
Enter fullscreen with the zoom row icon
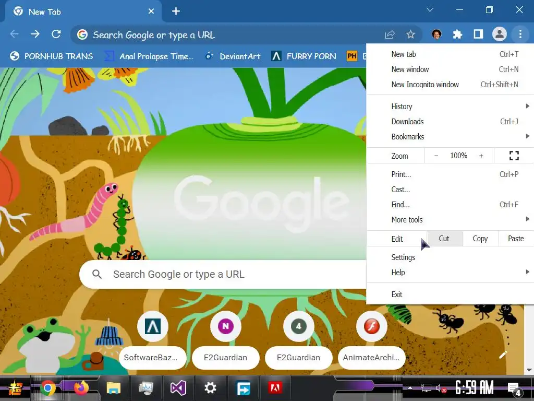[x=514, y=156]
